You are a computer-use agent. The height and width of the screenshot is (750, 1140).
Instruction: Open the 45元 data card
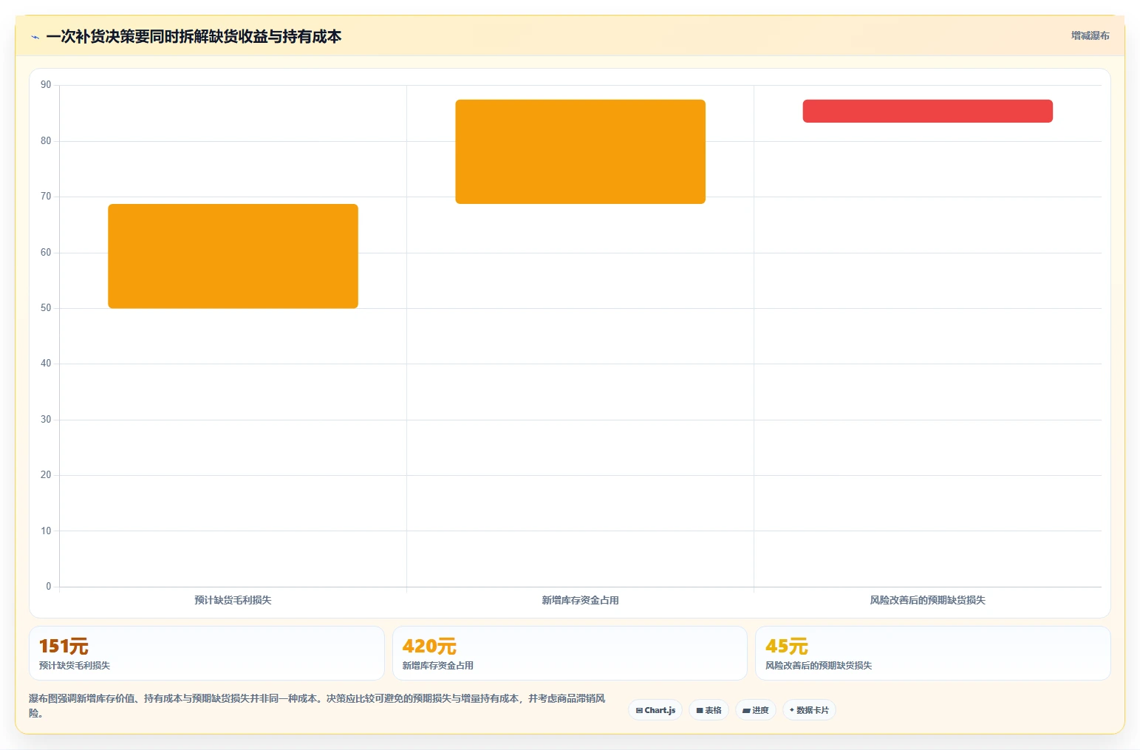pyautogui.click(x=932, y=653)
